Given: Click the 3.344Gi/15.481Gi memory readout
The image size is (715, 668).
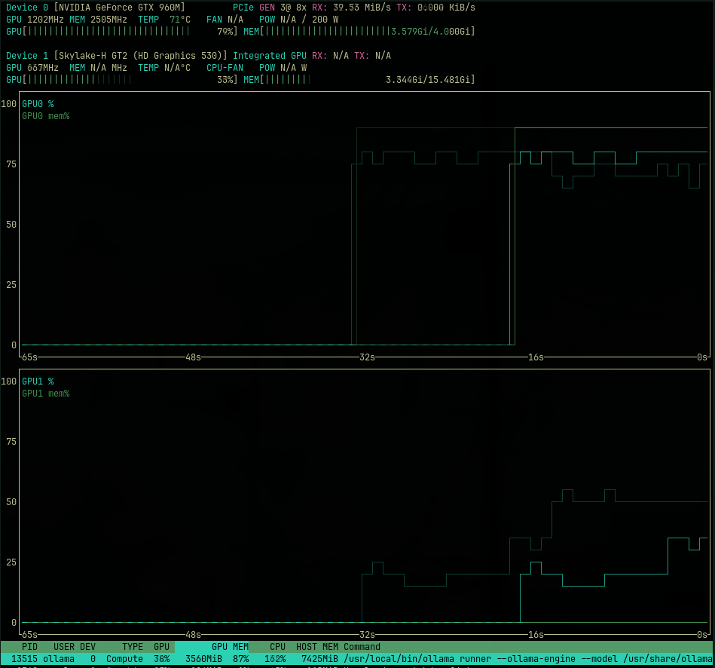Looking at the screenshot, I should pos(428,80).
